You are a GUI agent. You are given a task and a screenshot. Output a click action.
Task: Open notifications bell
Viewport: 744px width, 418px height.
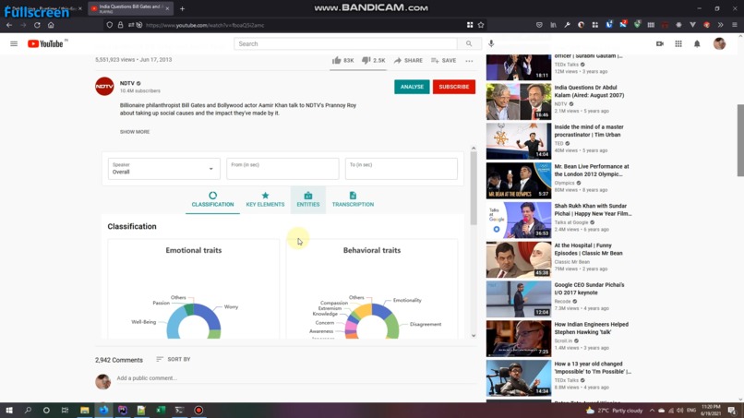click(x=697, y=43)
